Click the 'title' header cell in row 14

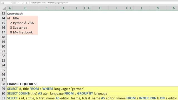25,18
